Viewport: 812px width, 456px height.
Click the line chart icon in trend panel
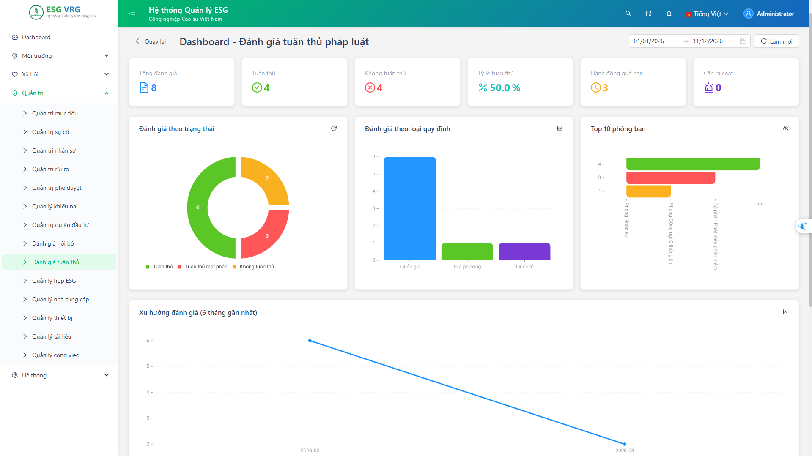click(786, 312)
